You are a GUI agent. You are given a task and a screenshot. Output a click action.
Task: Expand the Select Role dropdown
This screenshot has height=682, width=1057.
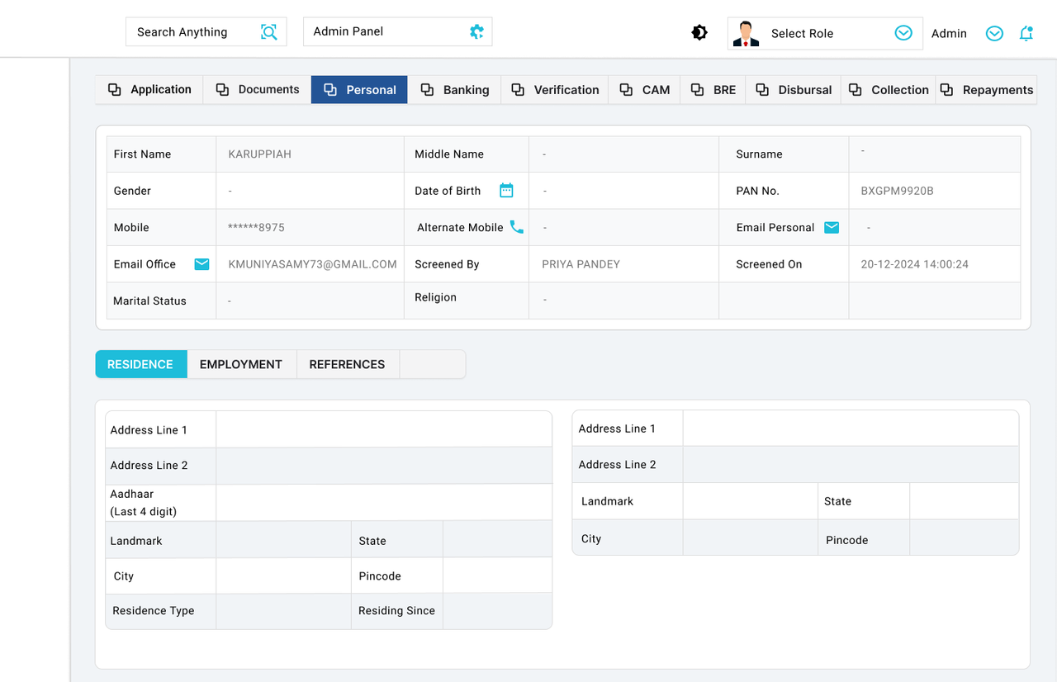pyautogui.click(x=903, y=33)
